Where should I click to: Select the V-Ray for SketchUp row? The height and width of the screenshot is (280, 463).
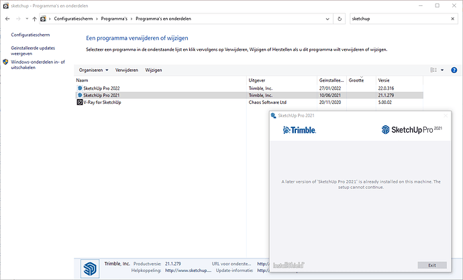(x=249, y=102)
